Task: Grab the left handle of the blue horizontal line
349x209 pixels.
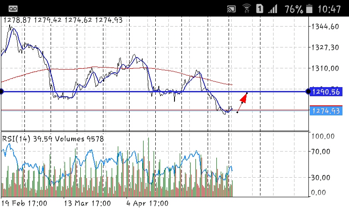Action: 1,91
